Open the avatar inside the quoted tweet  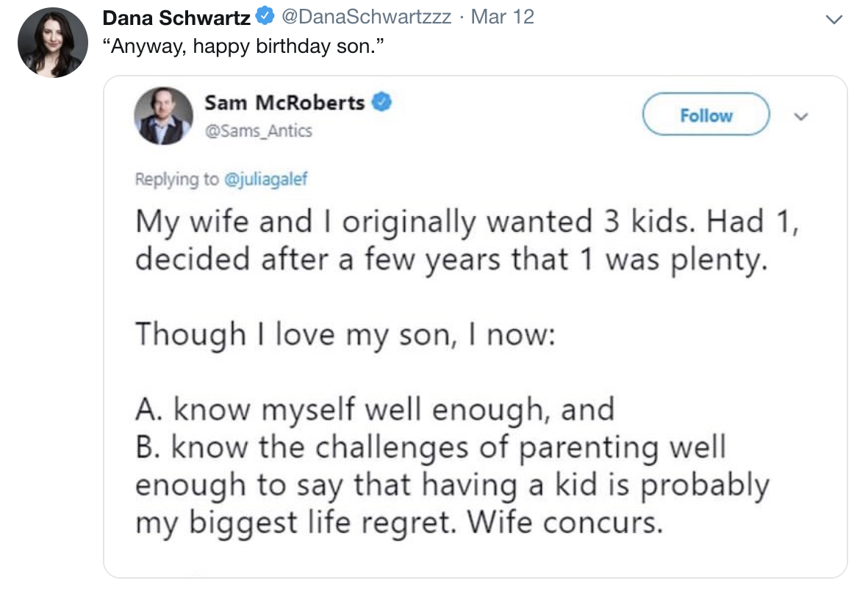pos(162,115)
